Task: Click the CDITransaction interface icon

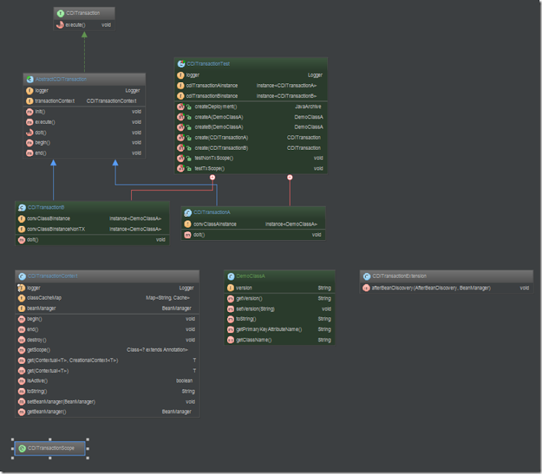Action: (x=61, y=14)
